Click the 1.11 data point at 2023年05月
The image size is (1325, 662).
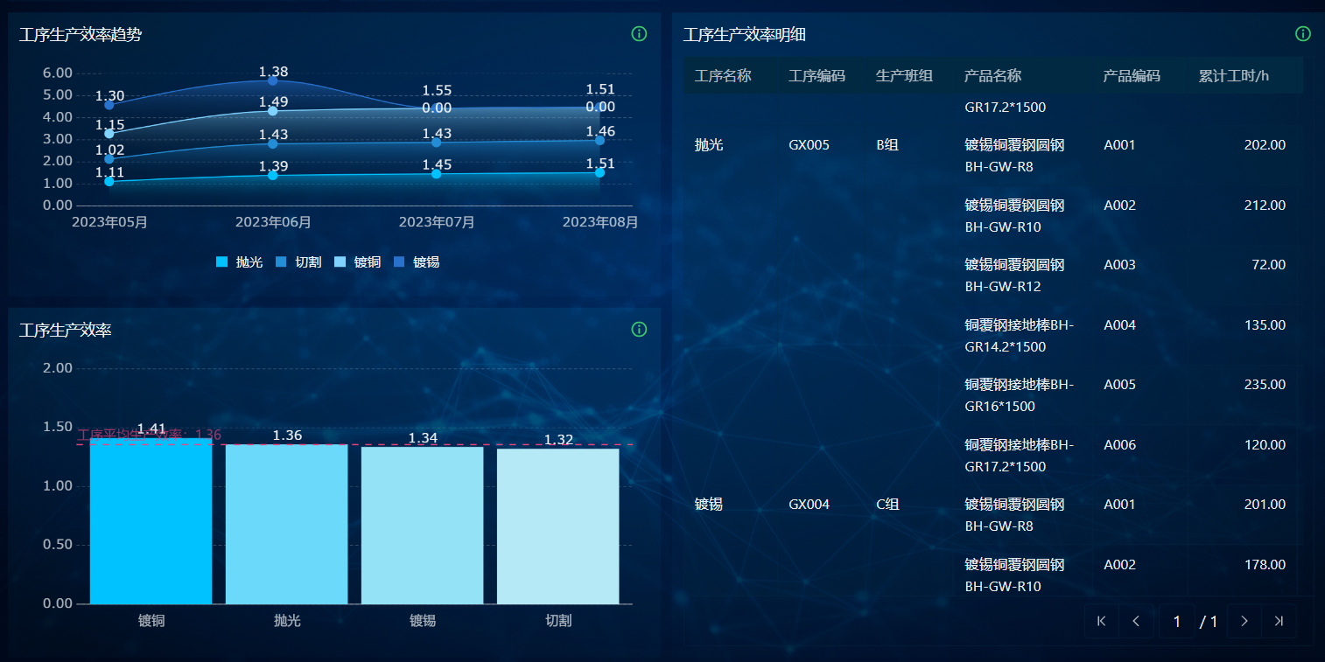coord(109,182)
